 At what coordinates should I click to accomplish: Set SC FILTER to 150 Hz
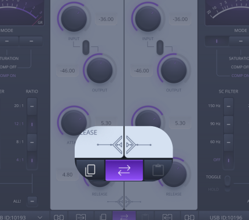pos(229,106)
